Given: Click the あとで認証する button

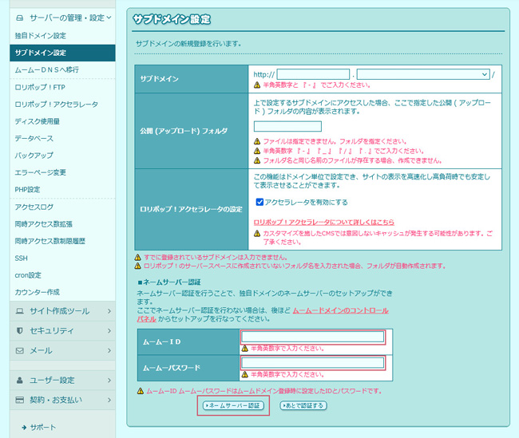Looking at the screenshot, I should (x=304, y=406).
